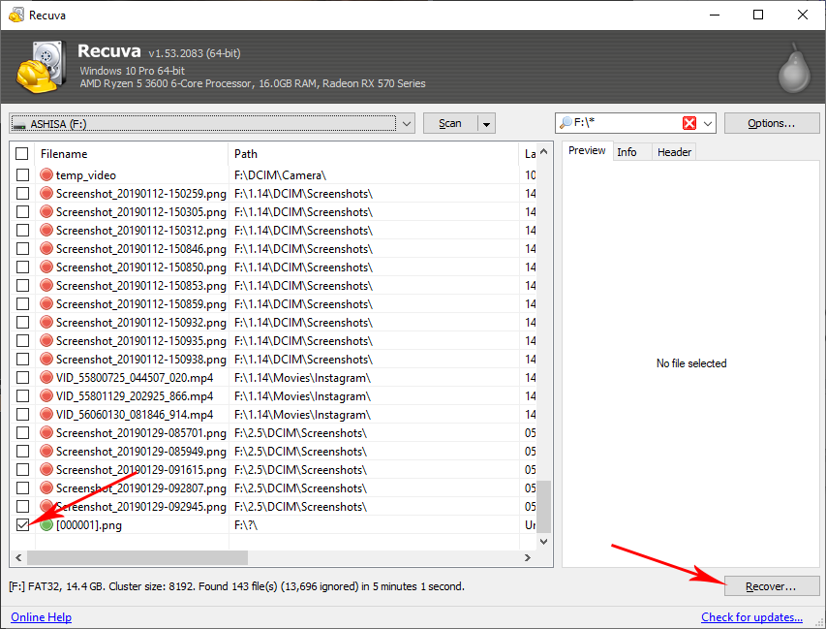Image resolution: width=826 pixels, height=629 pixels.
Task: Click the Piriform pear logo
Action: 795,70
